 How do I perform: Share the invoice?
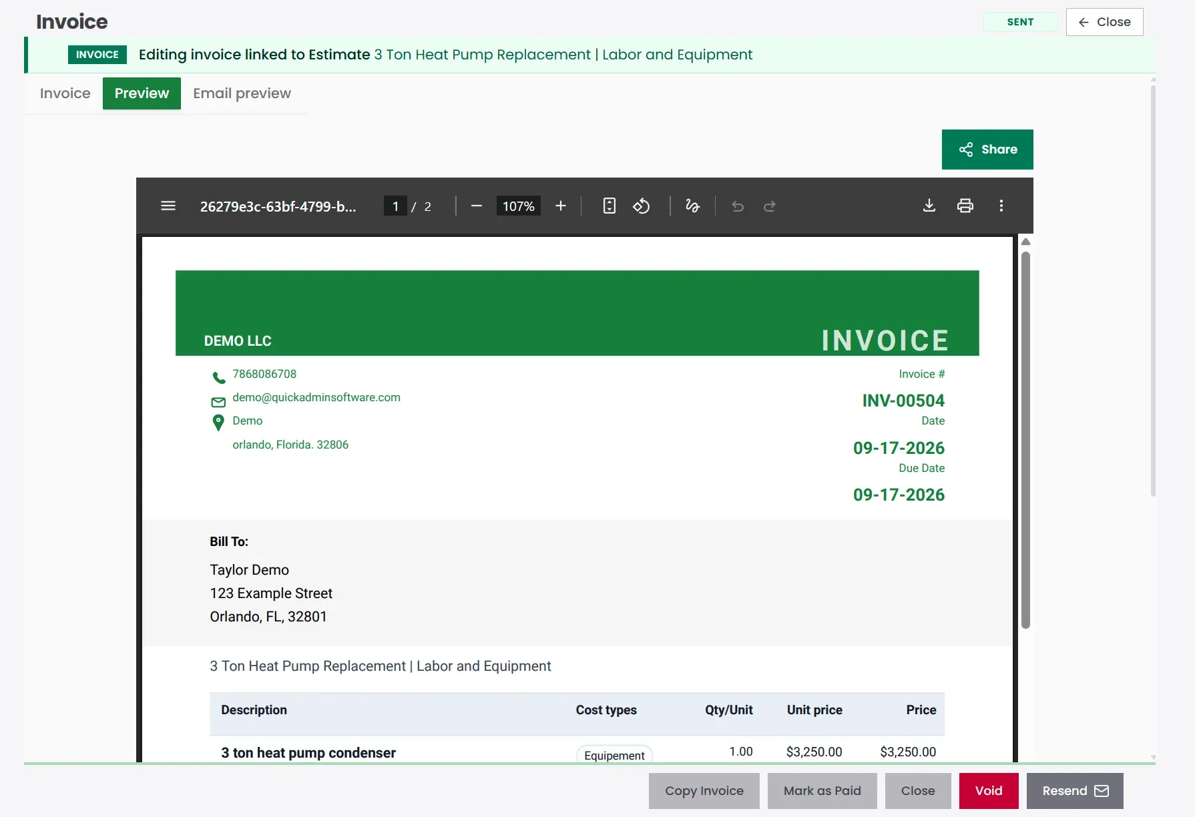(x=987, y=150)
